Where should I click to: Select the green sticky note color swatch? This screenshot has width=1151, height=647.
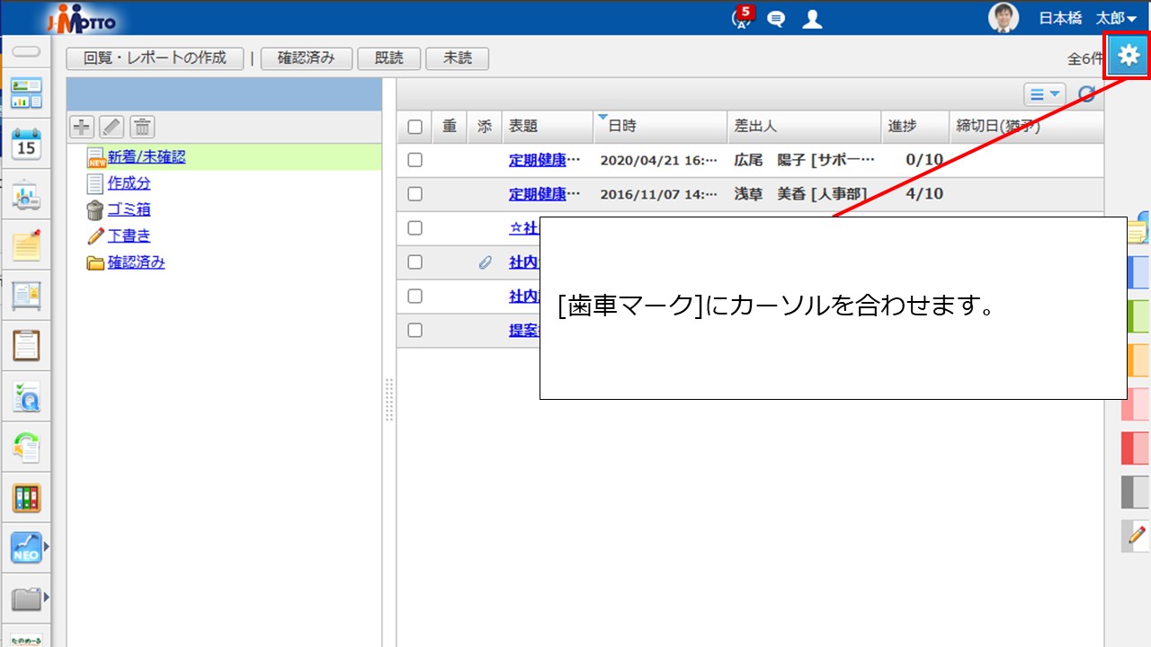pyautogui.click(x=1137, y=316)
